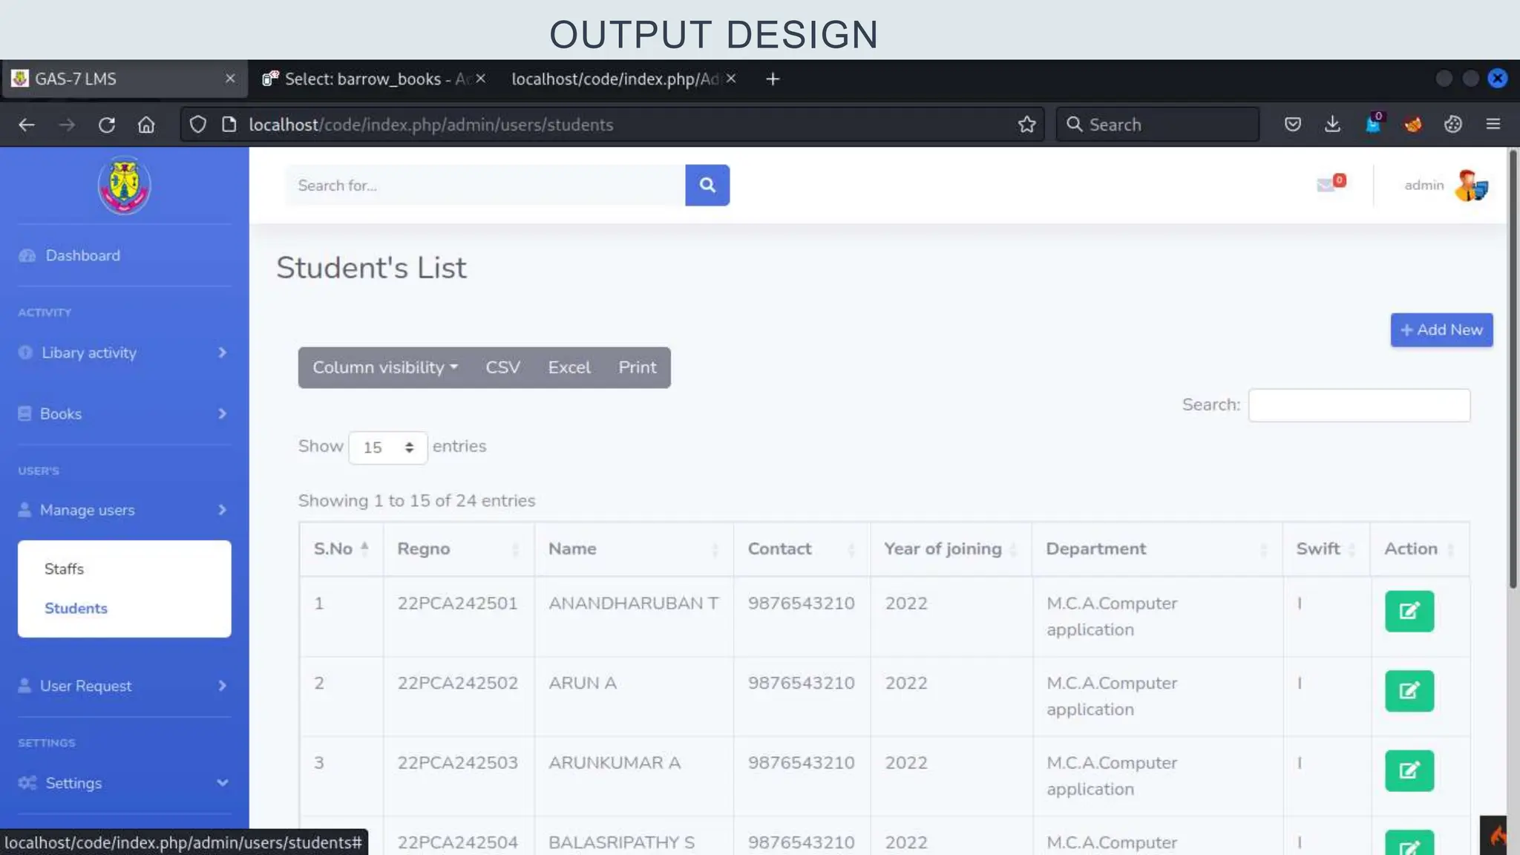Click the shield tracking protection icon
This screenshot has width=1520, height=855.
pos(197,125)
